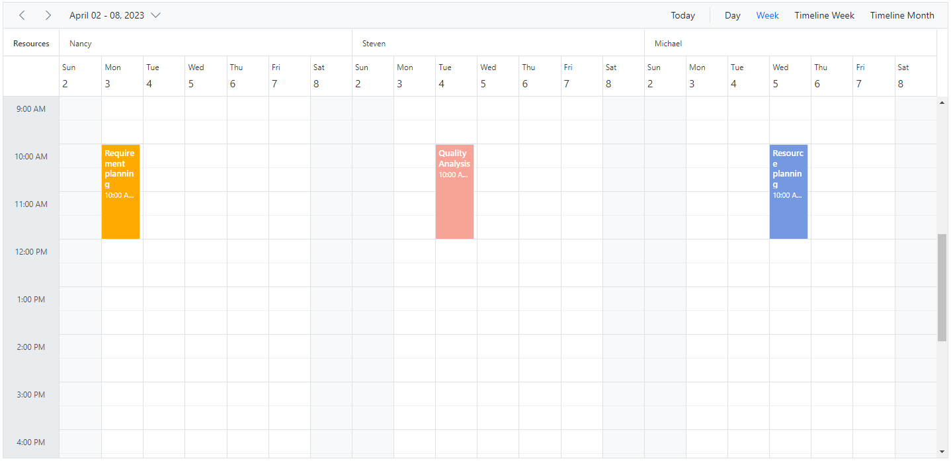Select Fri 7 date header under Nancy
Screen dimensions: 951x461
coord(290,76)
